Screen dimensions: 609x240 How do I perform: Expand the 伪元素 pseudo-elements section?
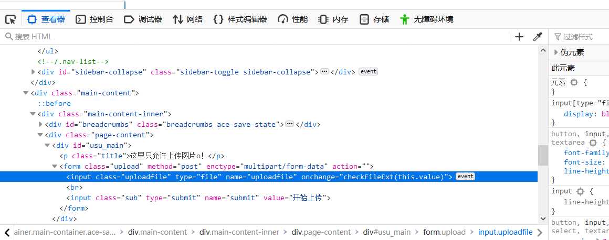[556, 52]
